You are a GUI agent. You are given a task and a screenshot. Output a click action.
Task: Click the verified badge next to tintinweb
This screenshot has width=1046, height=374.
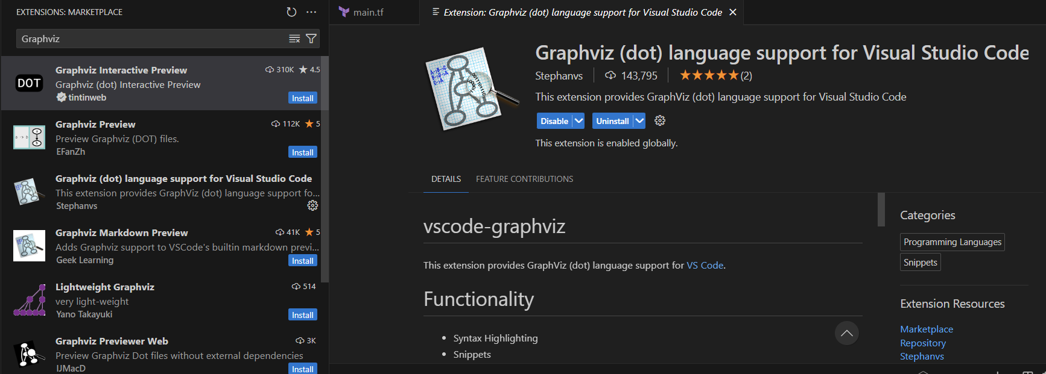tap(62, 97)
